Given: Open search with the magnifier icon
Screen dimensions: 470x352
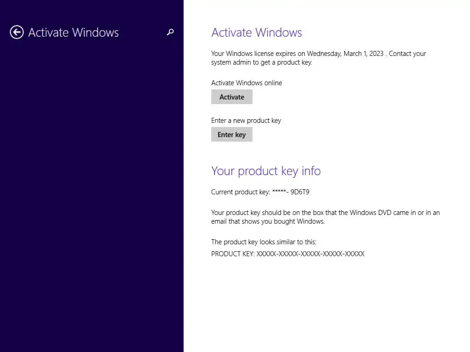Looking at the screenshot, I should tap(170, 32).
